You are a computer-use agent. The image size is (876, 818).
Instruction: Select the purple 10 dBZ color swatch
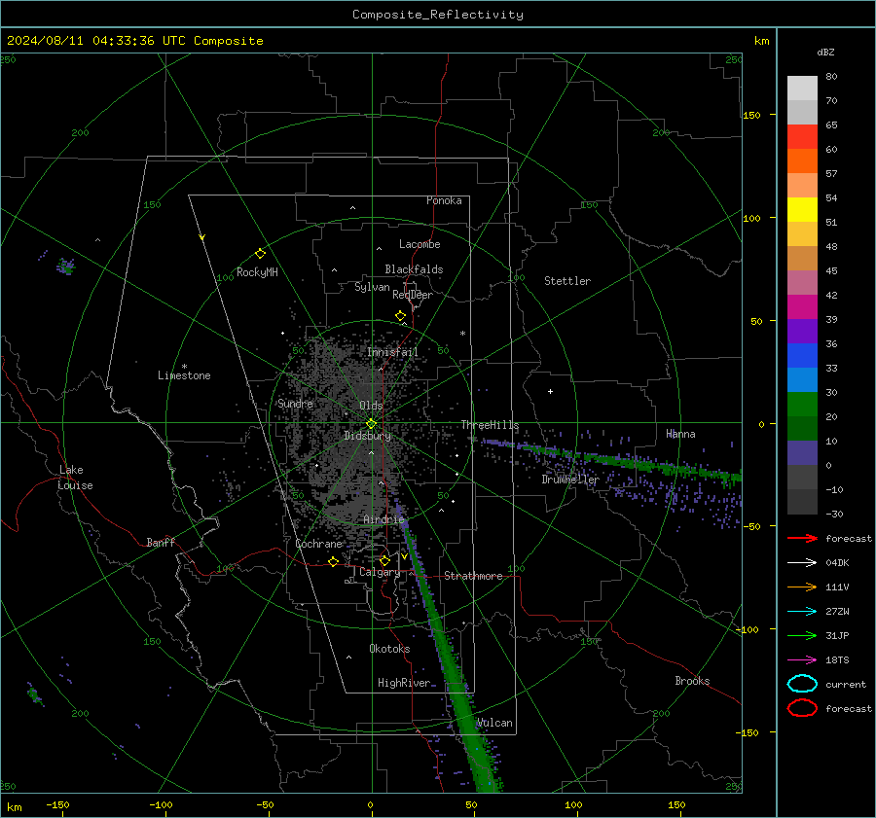pos(802,453)
